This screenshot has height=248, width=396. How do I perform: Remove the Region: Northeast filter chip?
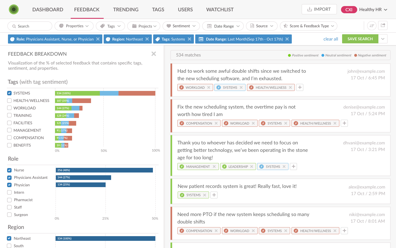click(148, 39)
